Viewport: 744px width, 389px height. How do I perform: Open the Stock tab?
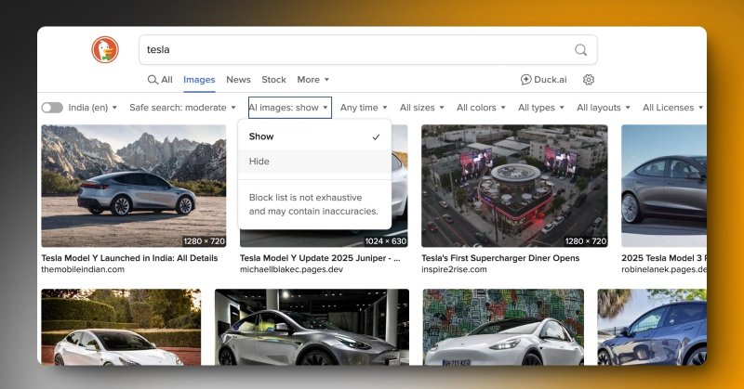(273, 80)
